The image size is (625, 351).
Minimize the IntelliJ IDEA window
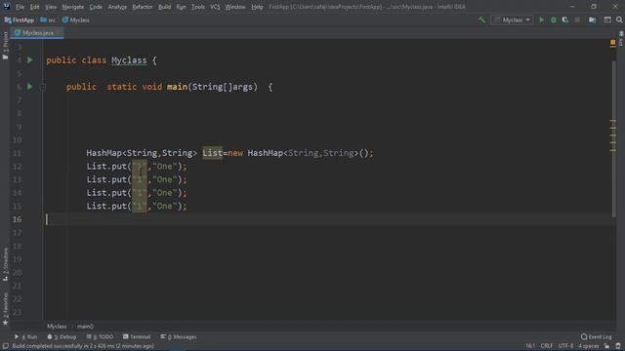(x=572, y=7)
